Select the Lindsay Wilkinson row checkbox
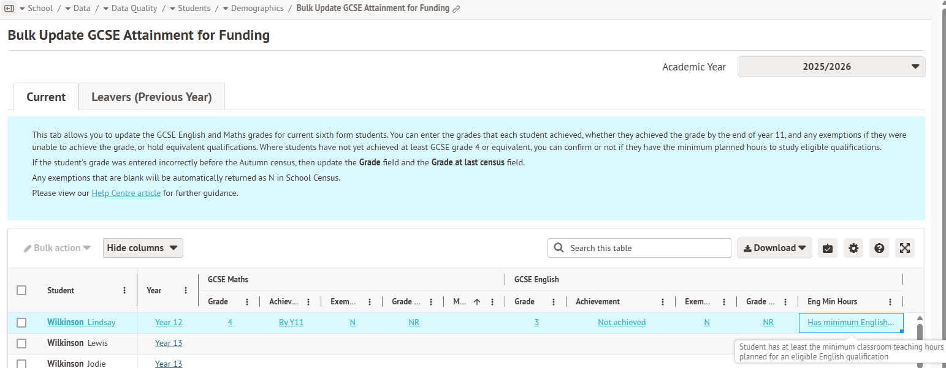 coord(21,323)
